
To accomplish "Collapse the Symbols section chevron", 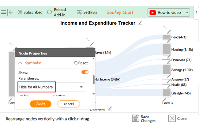I will pos(20,63).
